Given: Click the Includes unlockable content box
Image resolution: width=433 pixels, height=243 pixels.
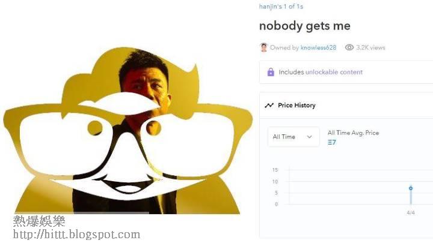Looking at the screenshot, I should (346, 72).
